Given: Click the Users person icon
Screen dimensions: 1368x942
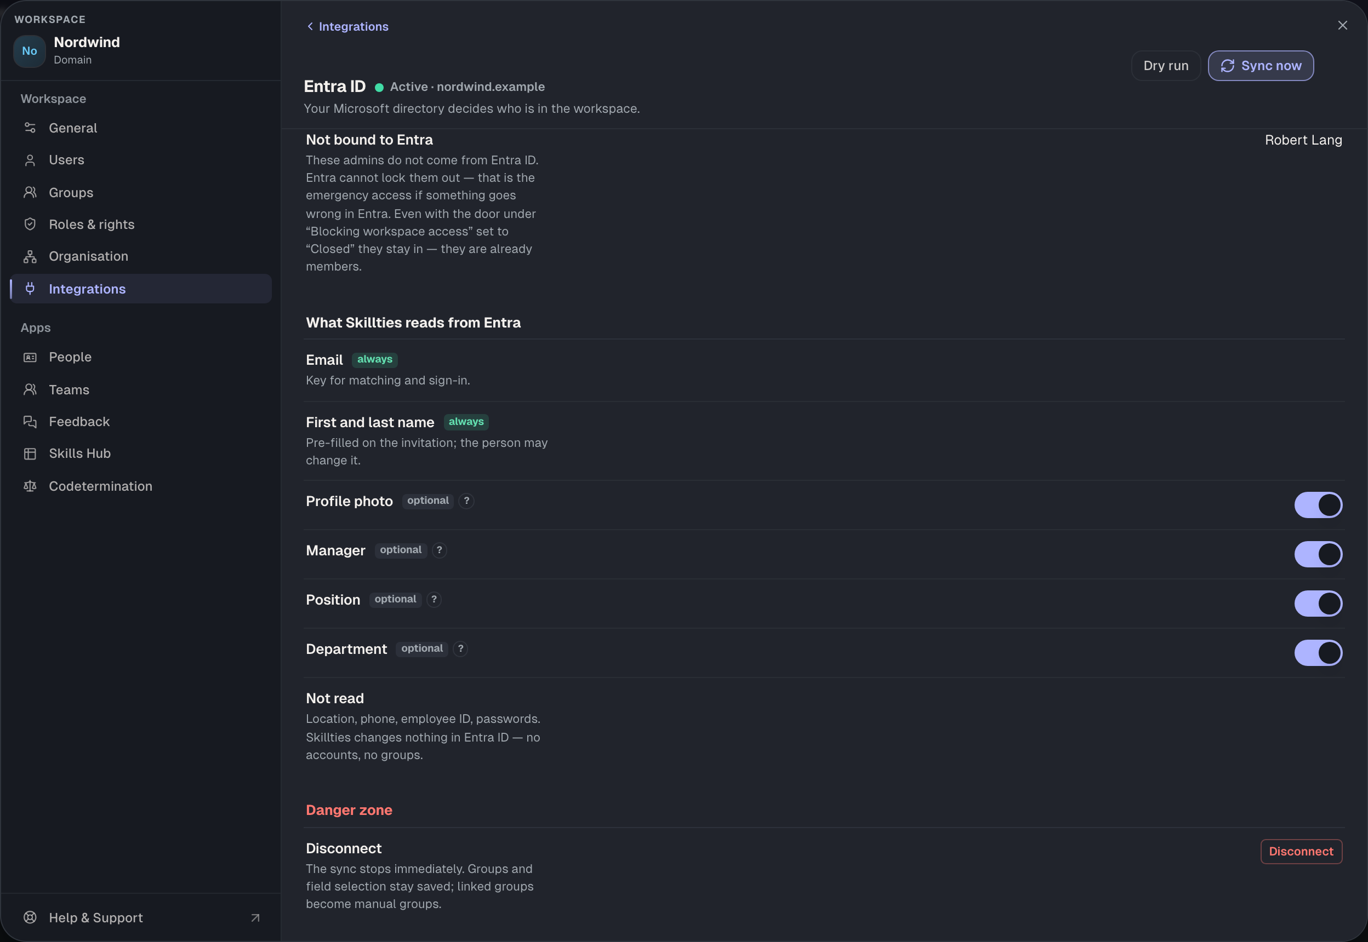Looking at the screenshot, I should coord(30,160).
